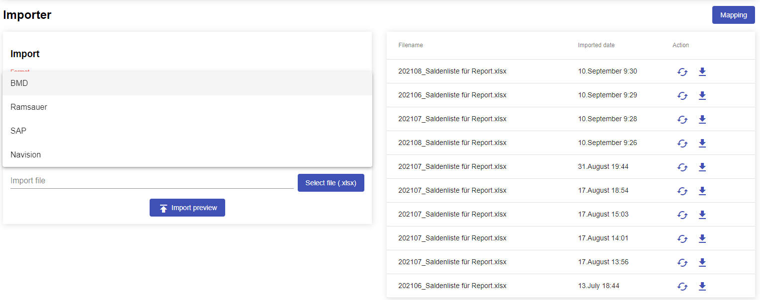Click the Import file input field

(x=152, y=181)
